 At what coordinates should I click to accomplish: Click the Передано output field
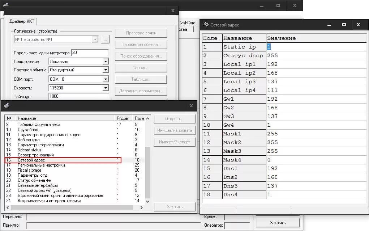[113, 217]
